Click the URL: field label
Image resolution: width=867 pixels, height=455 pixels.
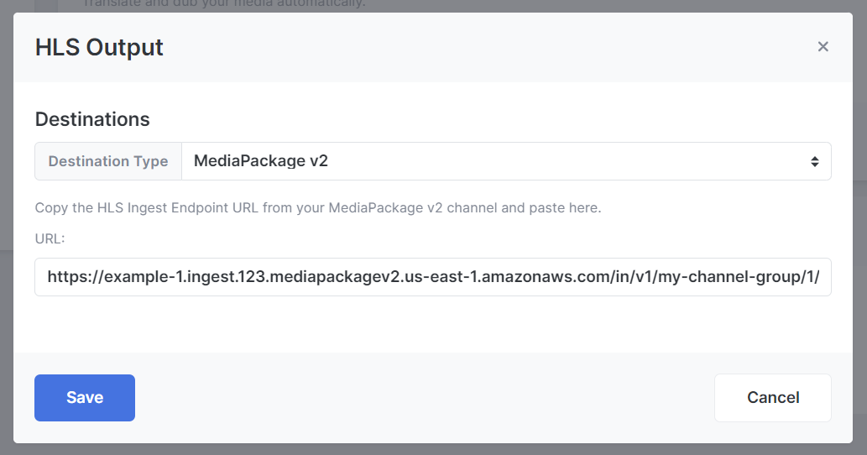point(50,239)
